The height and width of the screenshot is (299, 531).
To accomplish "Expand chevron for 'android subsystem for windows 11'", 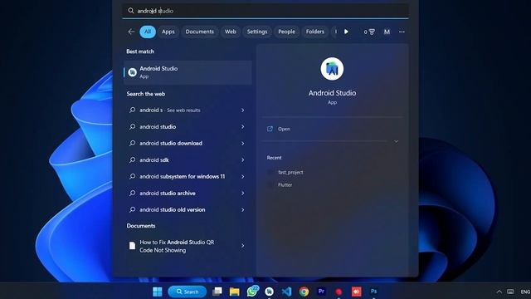I will (x=243, y=177).
